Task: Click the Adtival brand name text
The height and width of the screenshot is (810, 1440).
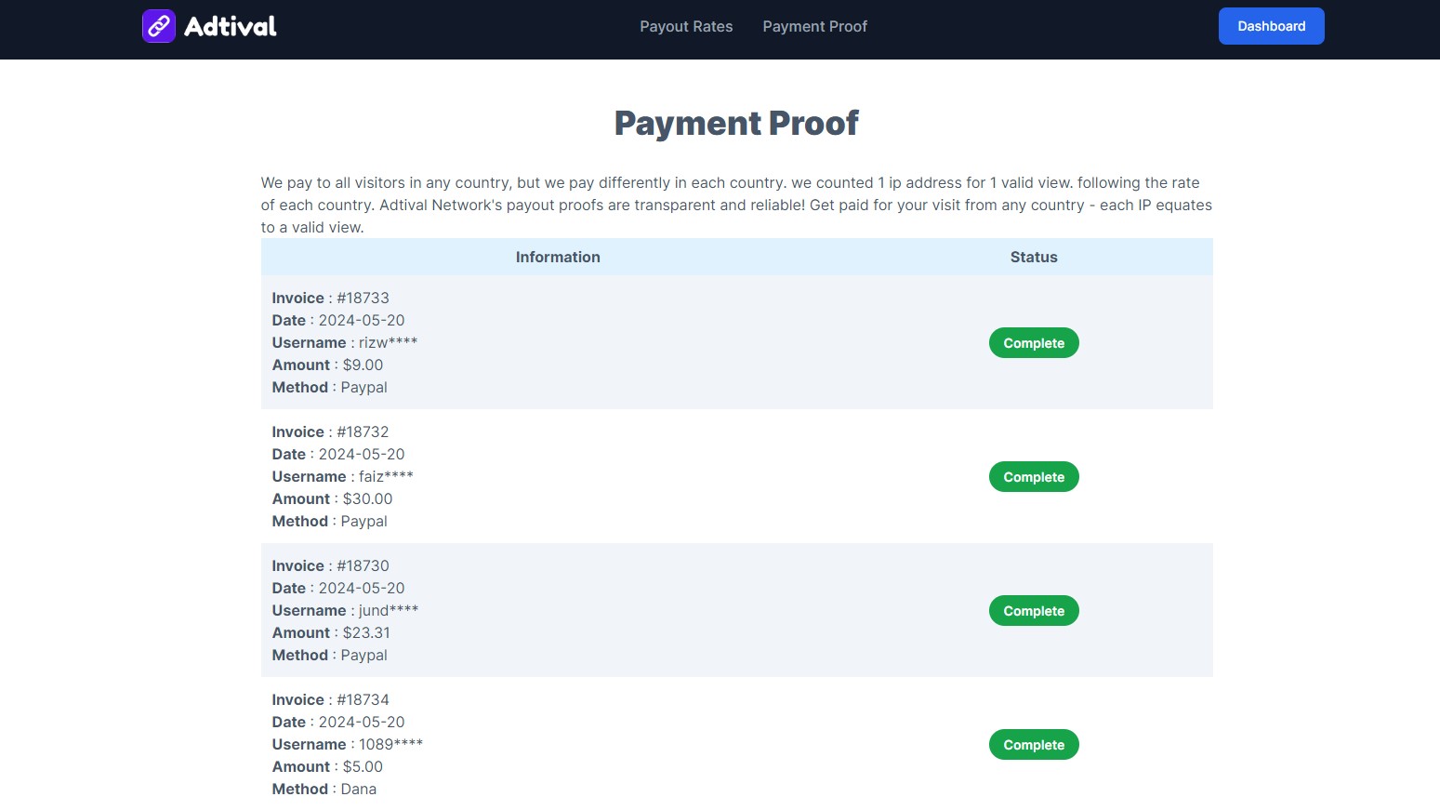Action: tap(231, 26)
